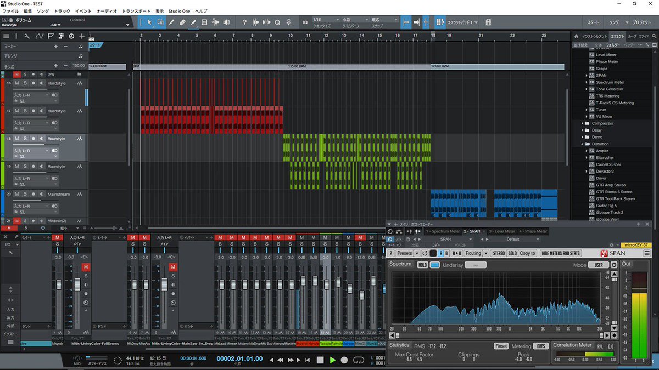This screenshot has width=659, height=370.
Task: Open SPAN Routing dropdown arrow
Action: coord(486,253)
